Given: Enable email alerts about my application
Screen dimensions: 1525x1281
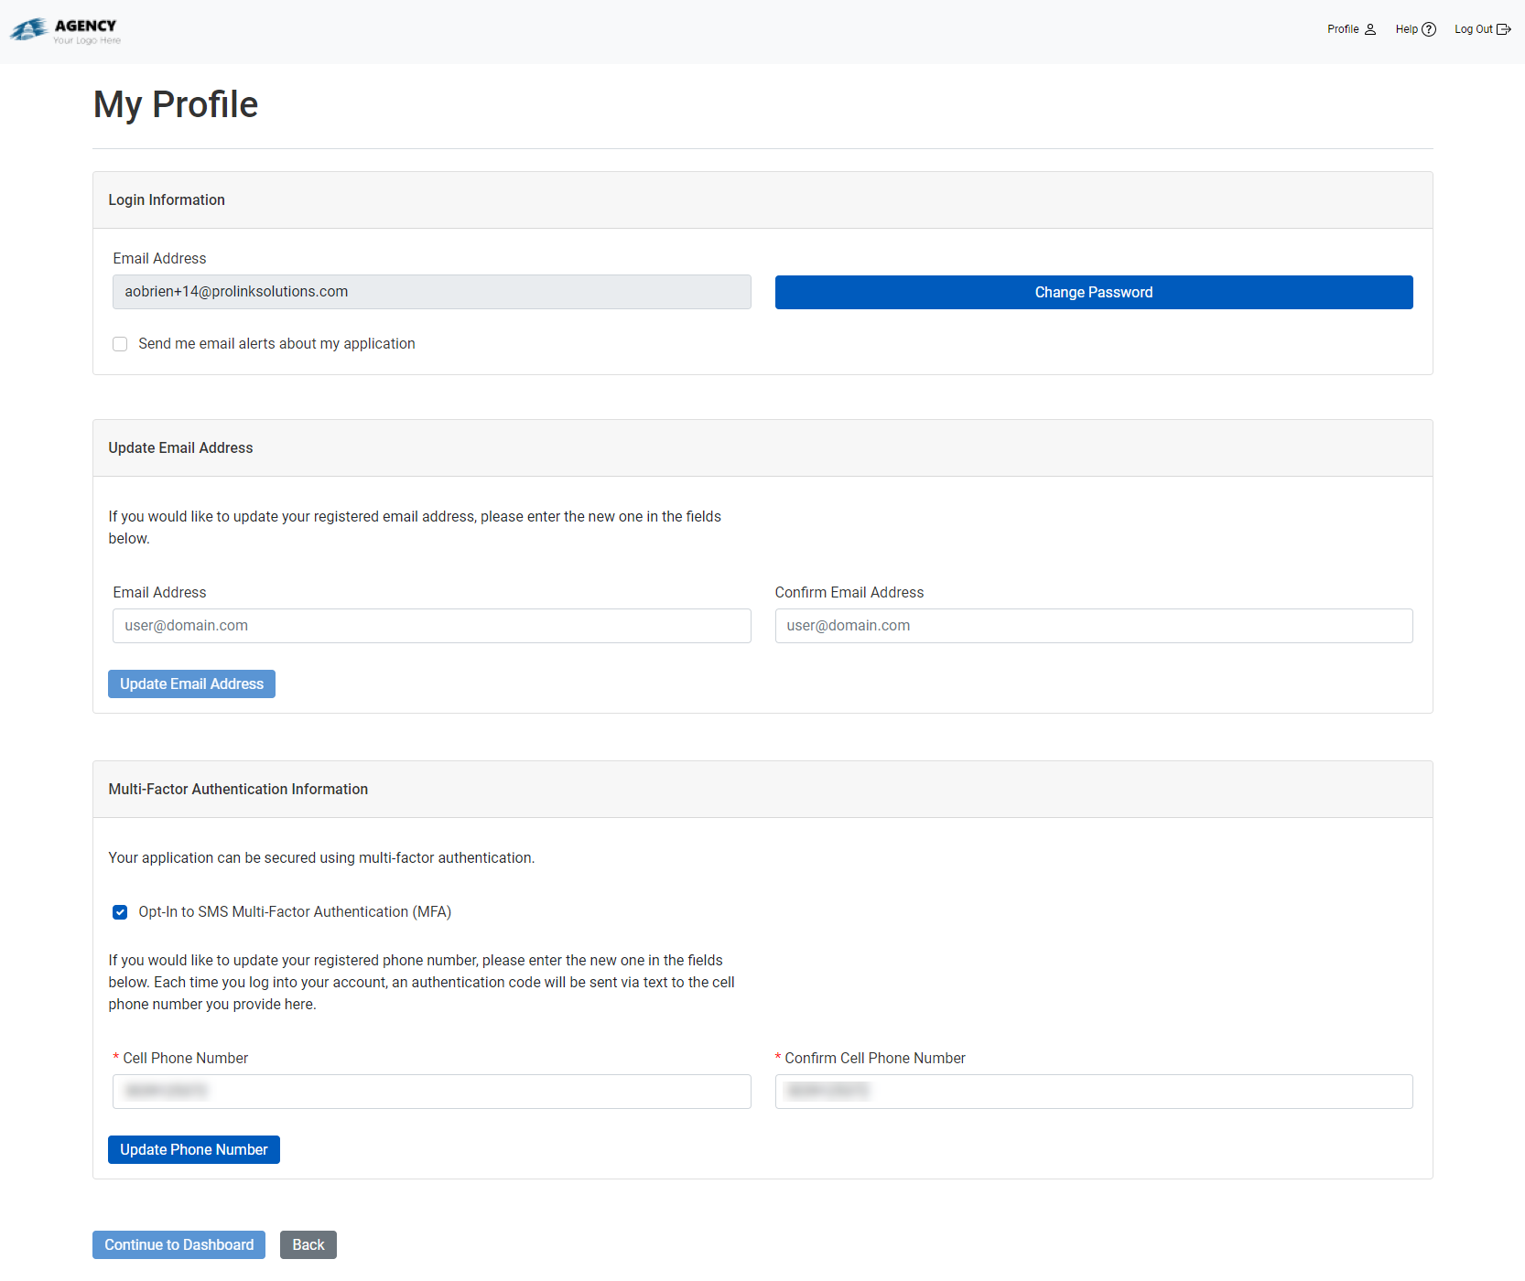Looking at the screenshot, I should (120, 344).
